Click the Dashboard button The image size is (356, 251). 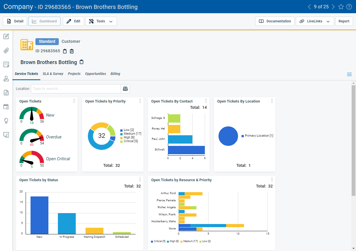pyautogui.click(x=44, y=21)
